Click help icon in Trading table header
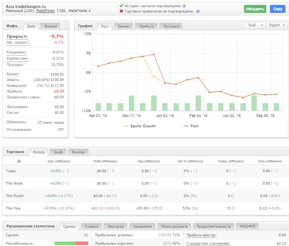 (x=19, y=161)
